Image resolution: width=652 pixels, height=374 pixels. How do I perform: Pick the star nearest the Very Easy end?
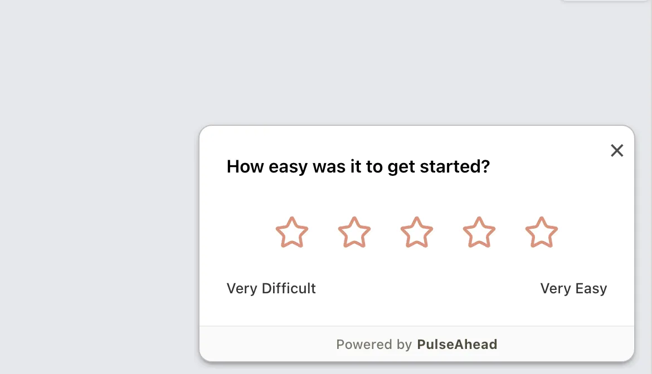(542, 233)
